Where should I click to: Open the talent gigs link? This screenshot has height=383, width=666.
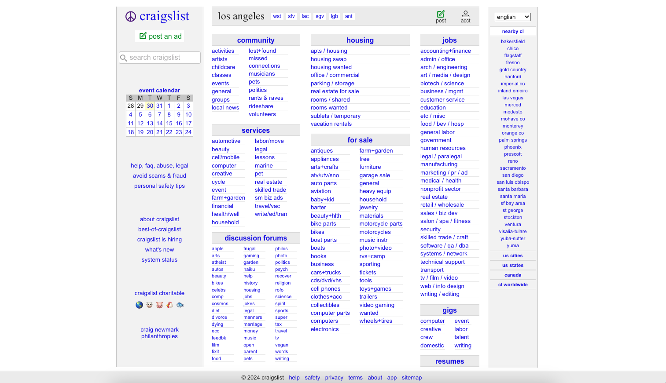point(462,337)
